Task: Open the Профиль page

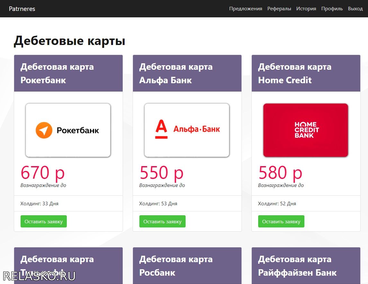Action: pos(332,9)
